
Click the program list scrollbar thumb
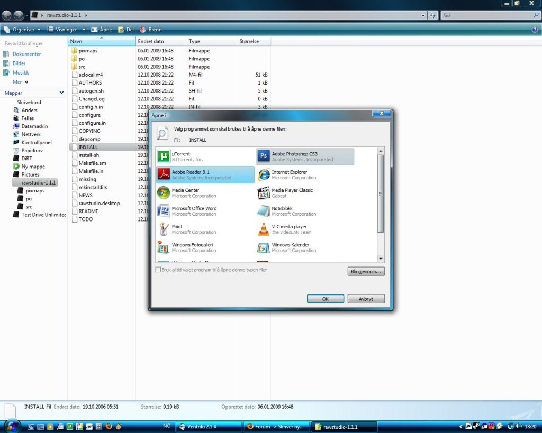[x=381, y=194]
